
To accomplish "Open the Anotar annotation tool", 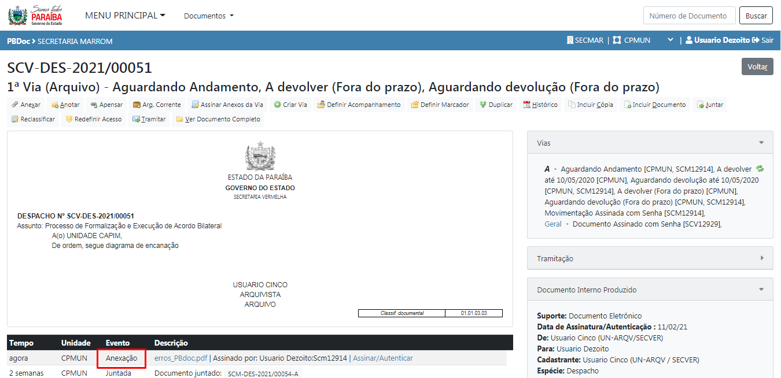I will coord(65,105).
